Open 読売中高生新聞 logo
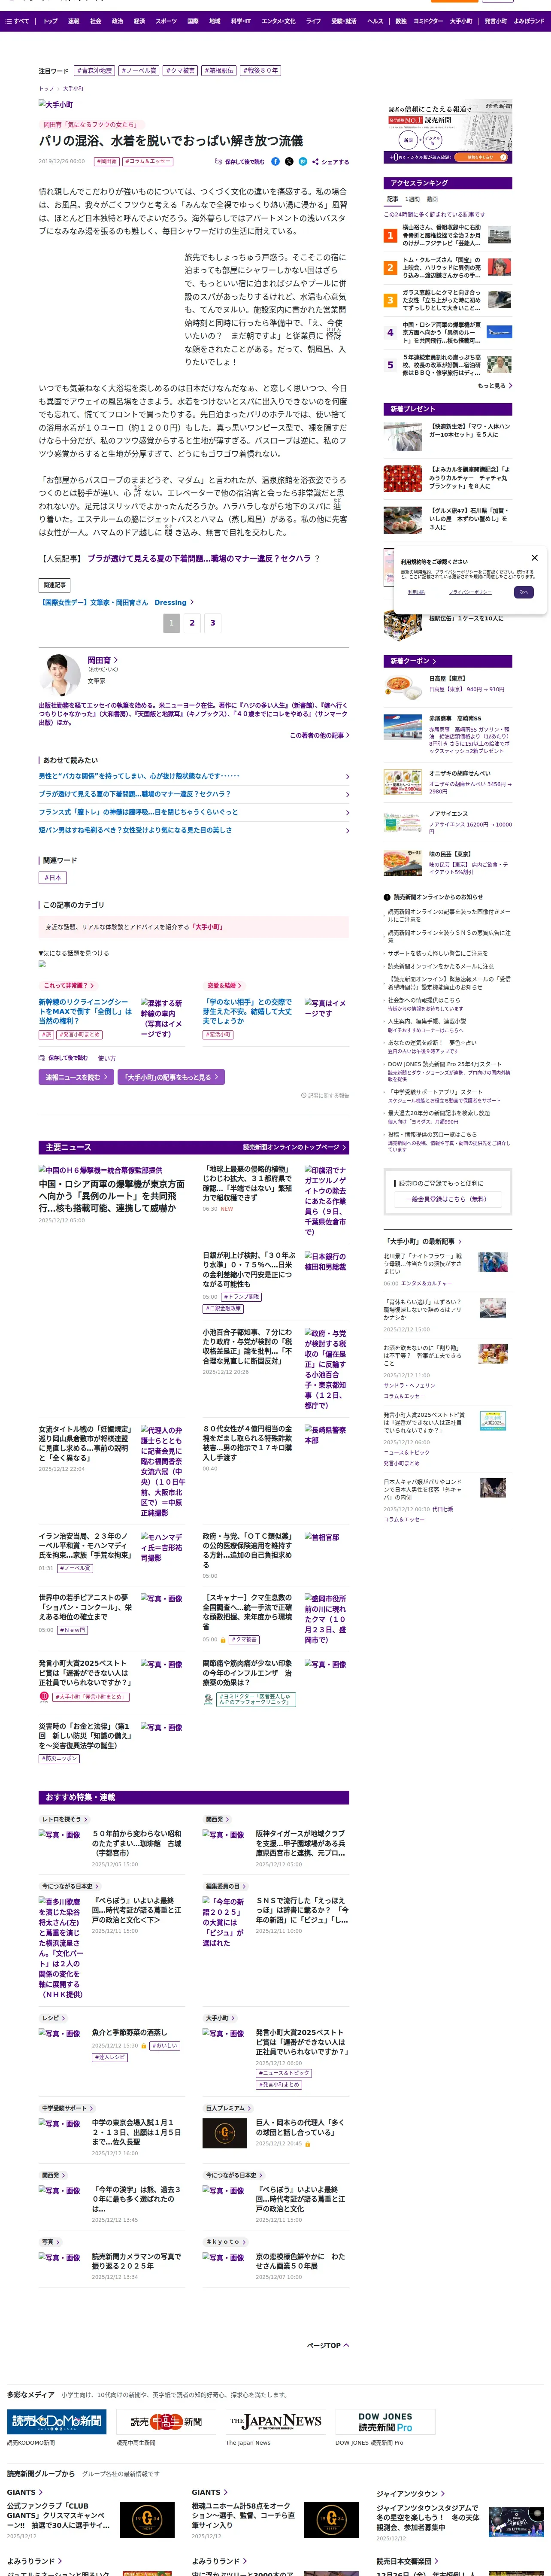Viewport: 551px width, 2576px height. (x=167, y=2421)
